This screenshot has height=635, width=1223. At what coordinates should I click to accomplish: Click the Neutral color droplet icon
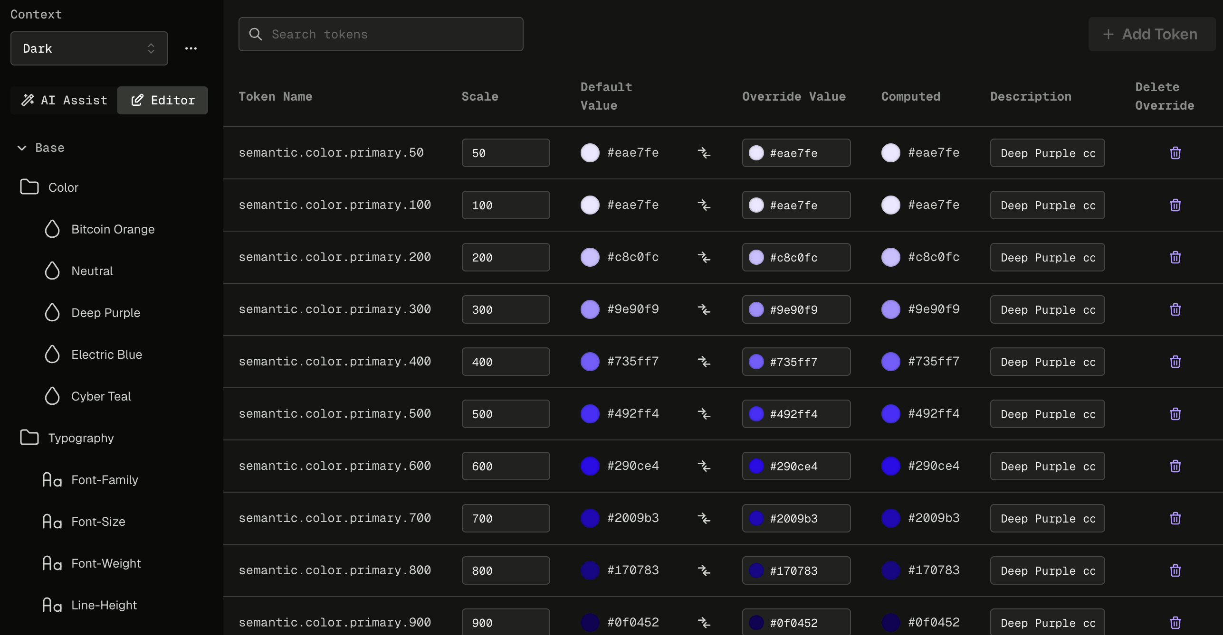tap(52, 271)
